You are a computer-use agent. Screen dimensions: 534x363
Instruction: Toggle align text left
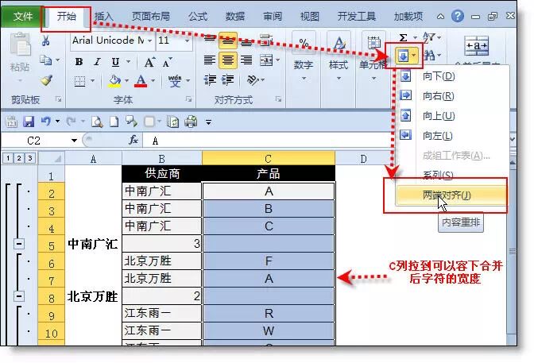210,60
